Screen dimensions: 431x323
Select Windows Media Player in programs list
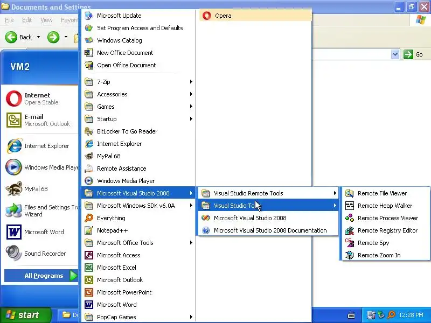click(138, 181)
